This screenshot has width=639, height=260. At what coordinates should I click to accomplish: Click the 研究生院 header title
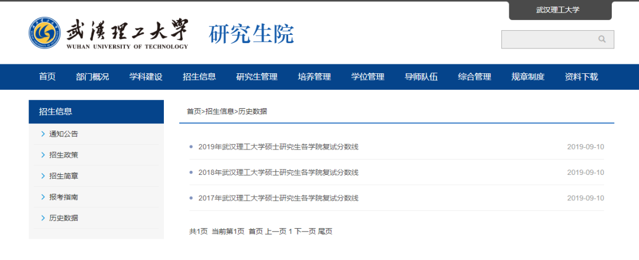coord(251,34)
